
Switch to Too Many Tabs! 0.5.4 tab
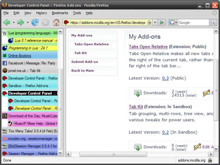tap(30, 131)
